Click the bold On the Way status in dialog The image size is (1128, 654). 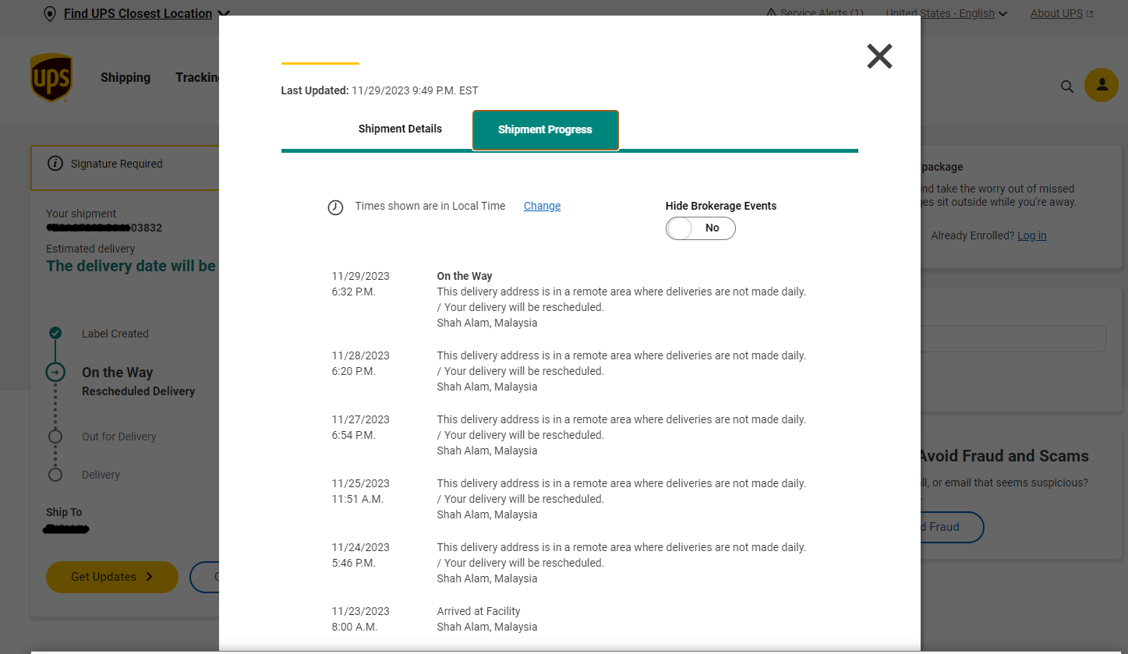point(465,276)
